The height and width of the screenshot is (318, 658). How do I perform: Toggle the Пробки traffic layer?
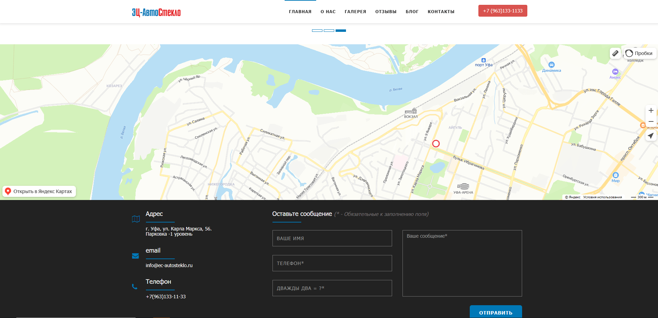point(639,53)
